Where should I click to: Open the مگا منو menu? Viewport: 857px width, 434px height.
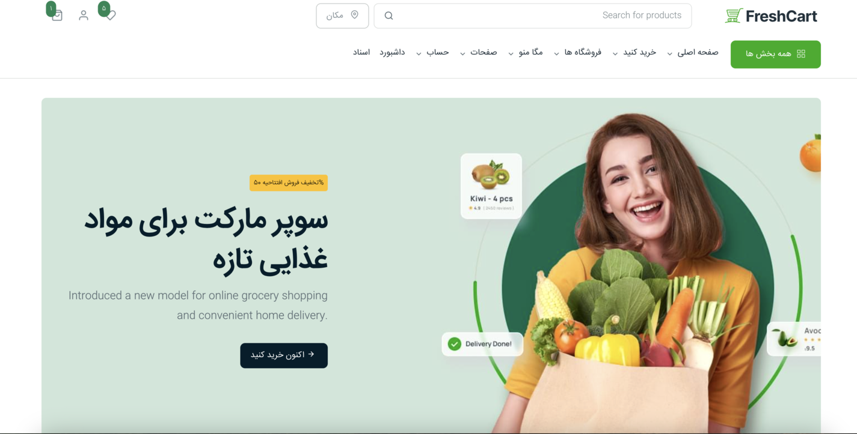tap(525, 53)
